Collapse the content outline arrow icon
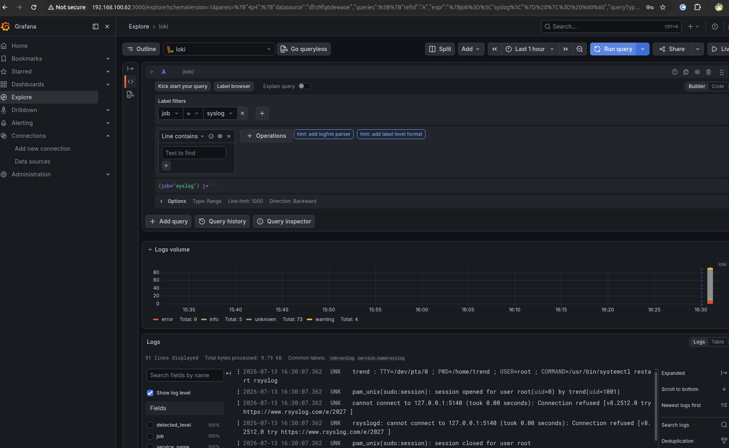Image resolution: width=729 pixels, height=448 pixels. (x=130, y=69)
